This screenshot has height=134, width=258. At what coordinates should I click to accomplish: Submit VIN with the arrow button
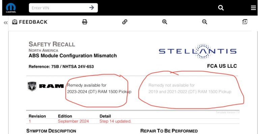(x=92, y=7)
